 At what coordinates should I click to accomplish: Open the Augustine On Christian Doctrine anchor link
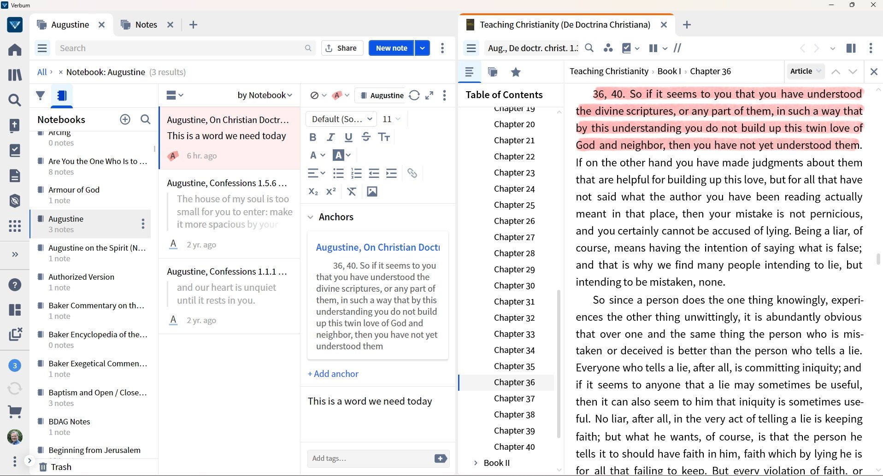point(378,247)
